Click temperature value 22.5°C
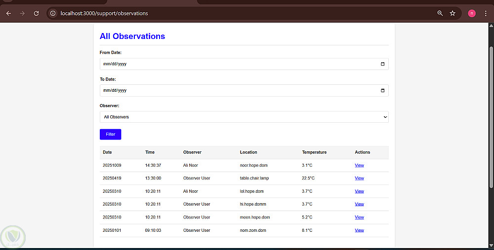This screenshot has height=250, width=494. [308, 179]
